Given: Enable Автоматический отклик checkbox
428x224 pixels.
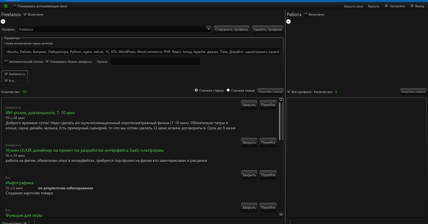Looking at the screenshot, I should (6, 62).
